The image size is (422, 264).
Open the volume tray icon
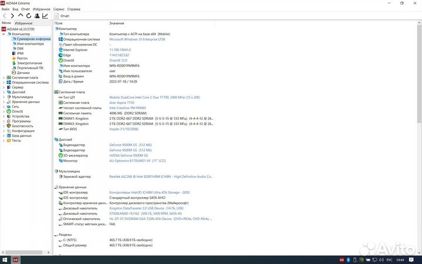click(x=381, y=260)
